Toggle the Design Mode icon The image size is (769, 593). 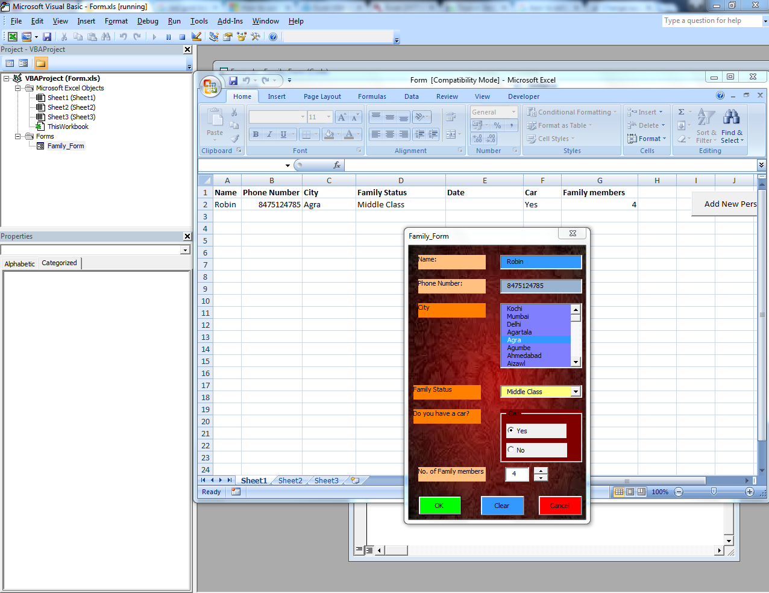(x=196, y=37)
